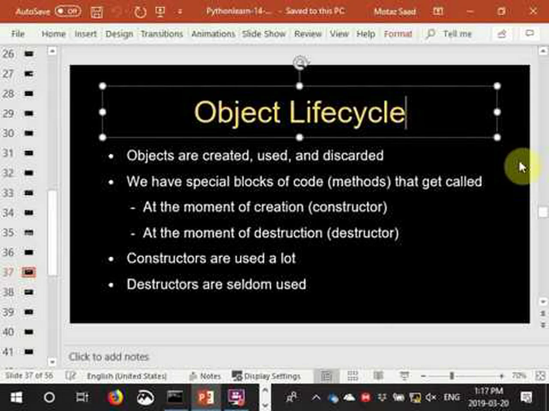The width and height of the screenshot is (549, 411).
Task: Toggle the AutoSave switch
Action: coord(67,12)
